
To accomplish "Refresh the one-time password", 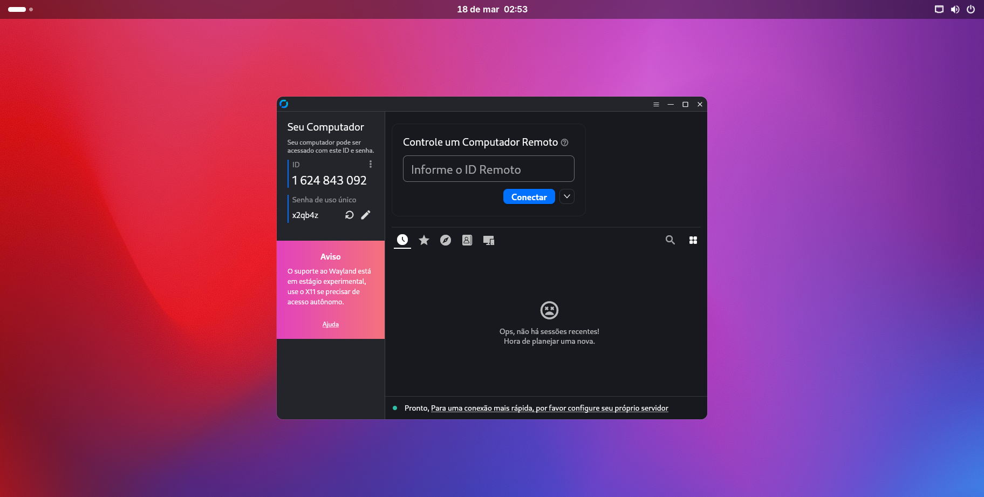I will (x=350, y=215).
